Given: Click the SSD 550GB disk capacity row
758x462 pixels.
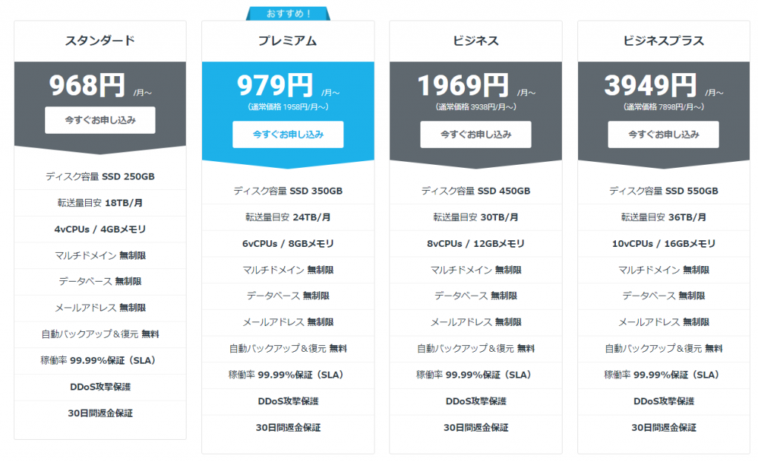Looking at the screenshot, I should [x=663, y=191].
